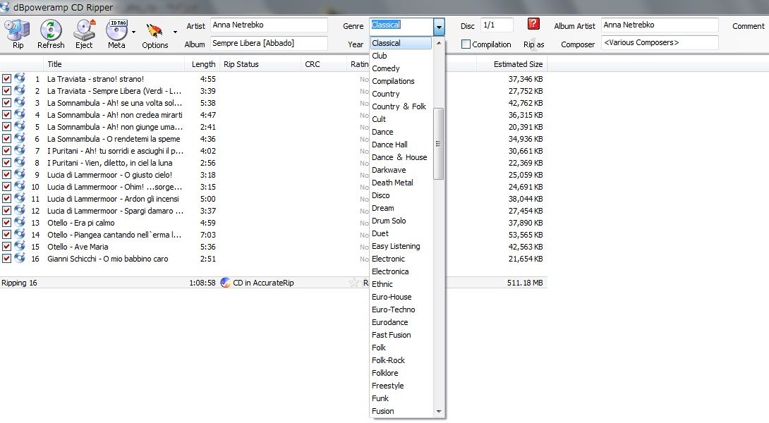Uncheck track 4 Ah! non credea mirarti

(6, 115)
